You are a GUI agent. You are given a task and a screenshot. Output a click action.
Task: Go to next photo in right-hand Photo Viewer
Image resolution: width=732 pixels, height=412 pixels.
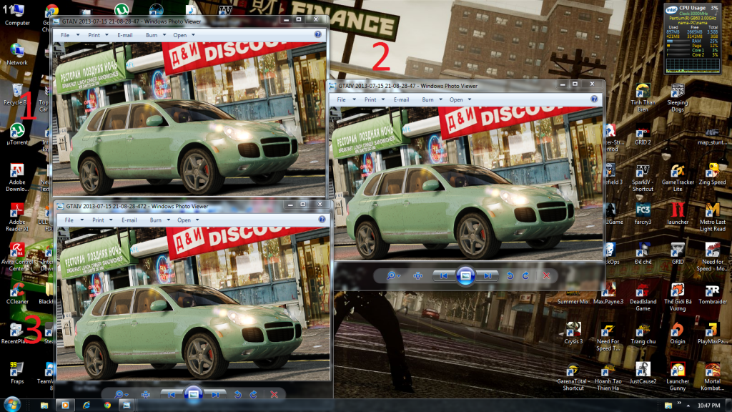pyautogui.click(x=488, y=275)
